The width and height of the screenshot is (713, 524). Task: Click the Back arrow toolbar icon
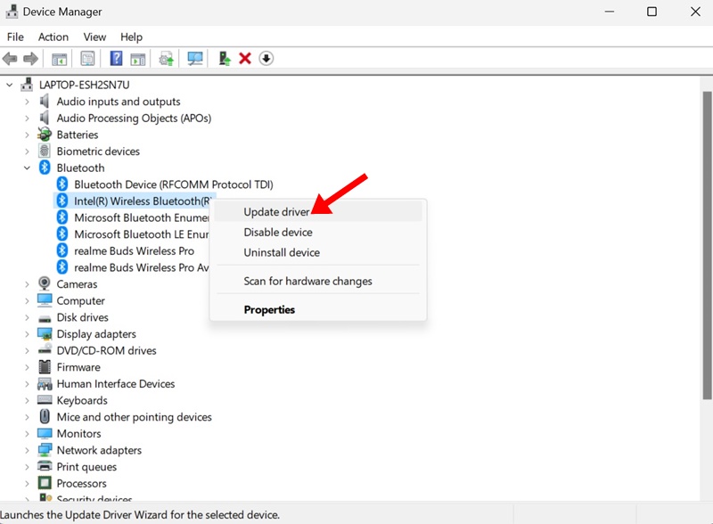(10, 59)
